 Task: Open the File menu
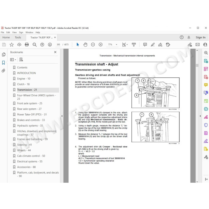tap(2, 32)
